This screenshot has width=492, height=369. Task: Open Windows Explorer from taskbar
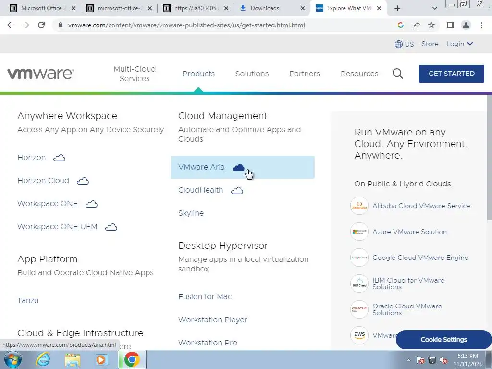pos(73,359)
